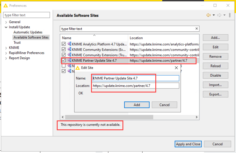This screenshot has height=153, width=236.
Task: Select the Report Design item
Action: pyautogui.click(x=19, y=58)
